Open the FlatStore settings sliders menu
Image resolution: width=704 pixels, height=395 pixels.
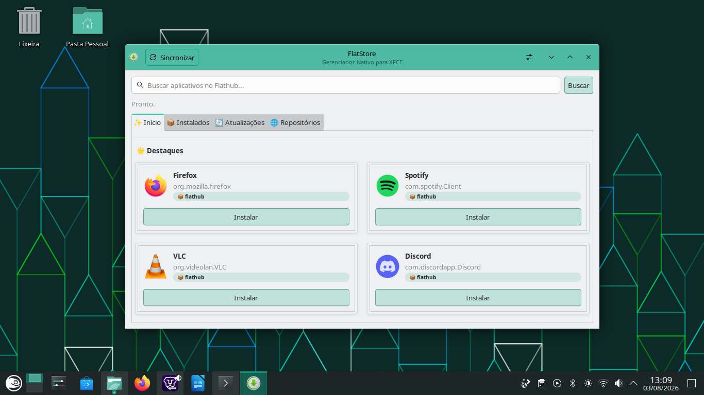pyautogui.click(x=529, y=57)
